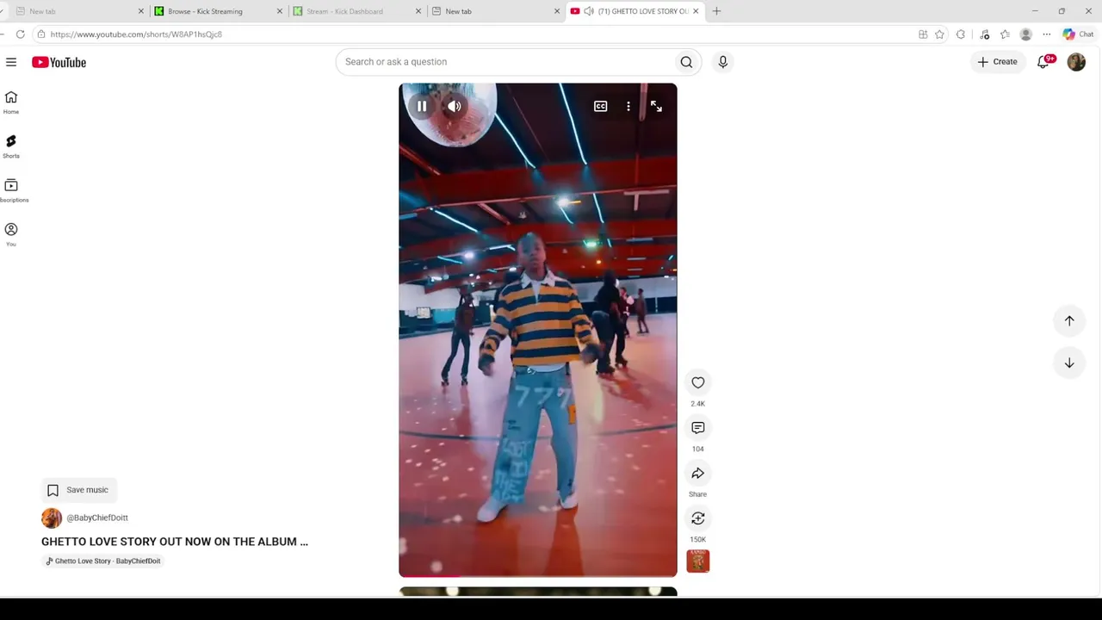Remix the Short

pos(698,518)
